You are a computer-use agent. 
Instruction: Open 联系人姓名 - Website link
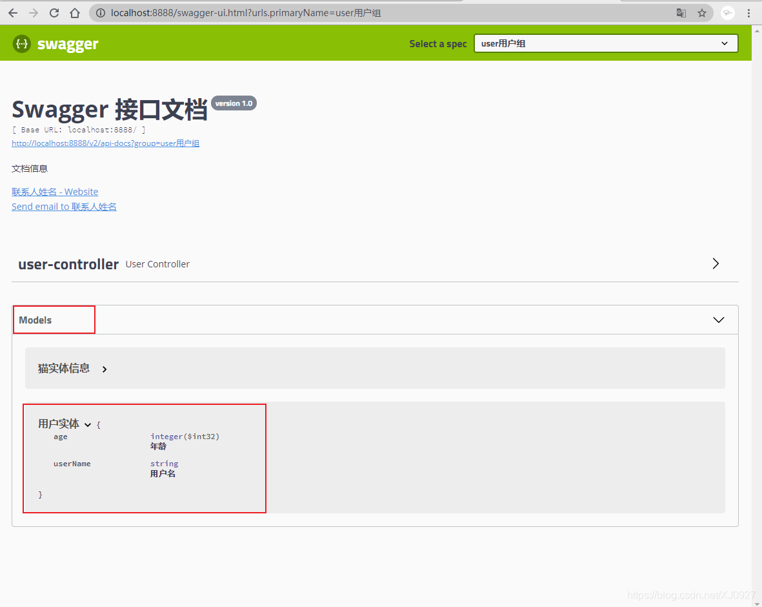pyautogui.click(x=55, y=192)
